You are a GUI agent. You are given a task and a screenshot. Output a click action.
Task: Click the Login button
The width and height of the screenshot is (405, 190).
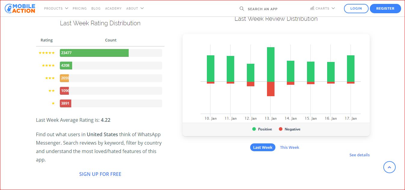point(356,8)
